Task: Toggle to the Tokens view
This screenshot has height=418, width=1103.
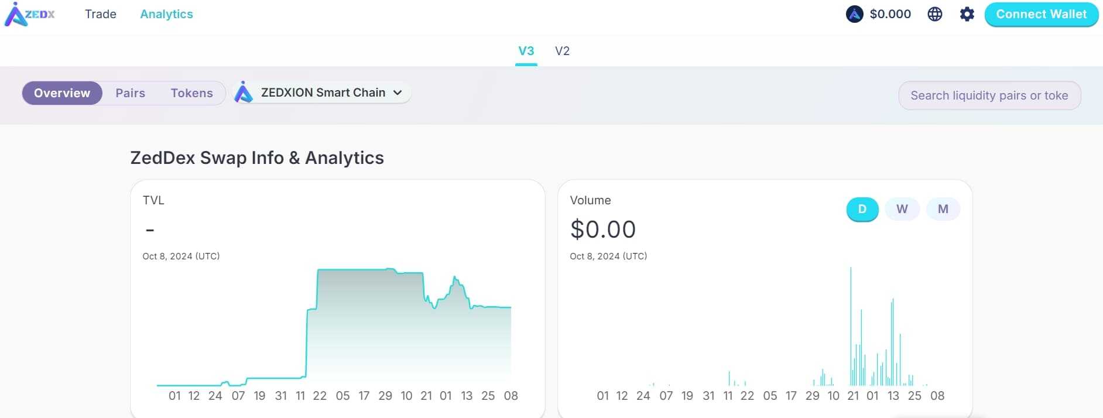Action: (191, 92)
